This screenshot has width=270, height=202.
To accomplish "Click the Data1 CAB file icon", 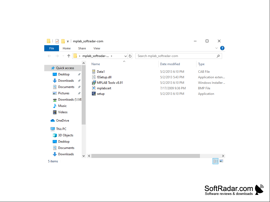I will pos(94,72).
